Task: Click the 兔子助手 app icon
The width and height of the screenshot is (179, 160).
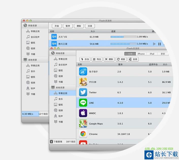Action: point(83,71)
